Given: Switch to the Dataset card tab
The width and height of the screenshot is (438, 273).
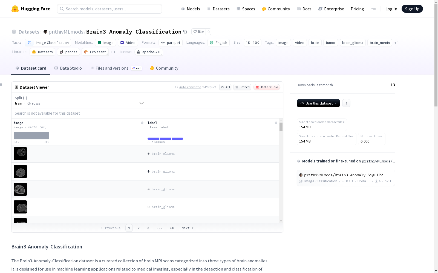Looking at the screenshot, I should tap(31, 68).
